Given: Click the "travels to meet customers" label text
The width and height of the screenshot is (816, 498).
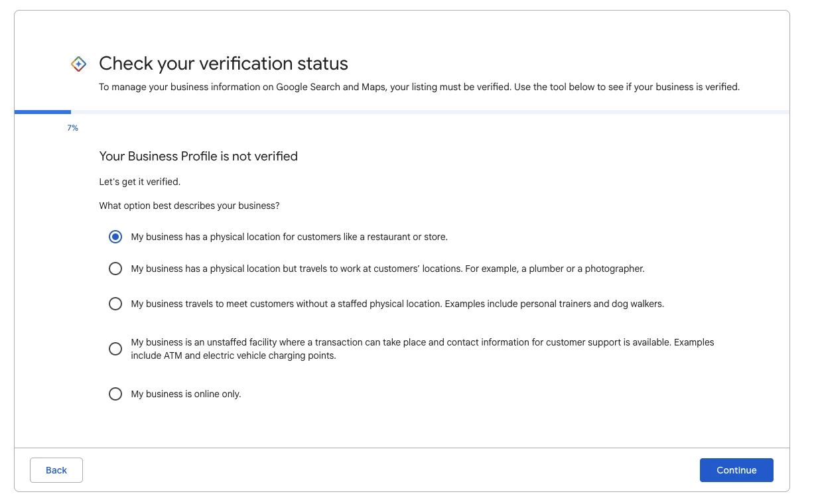Looking at the screenshot, I should [x=397, y=304].
